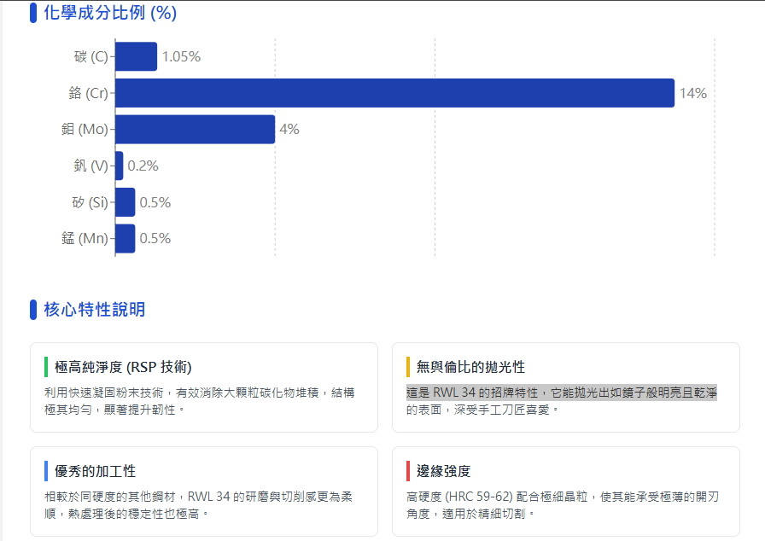765x541 pixels.
Task: Click the 1.05% value label
Action: [181, 57]
